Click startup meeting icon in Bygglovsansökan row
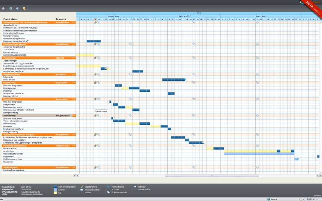 tap(95, 74)
